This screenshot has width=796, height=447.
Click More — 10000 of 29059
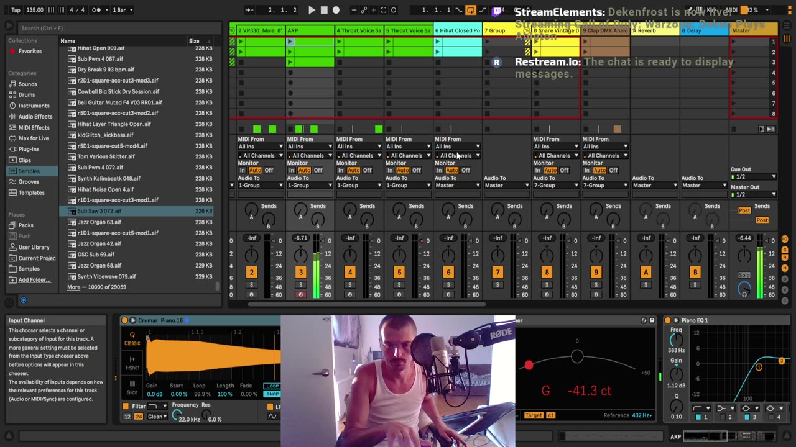tap(96, 287)
